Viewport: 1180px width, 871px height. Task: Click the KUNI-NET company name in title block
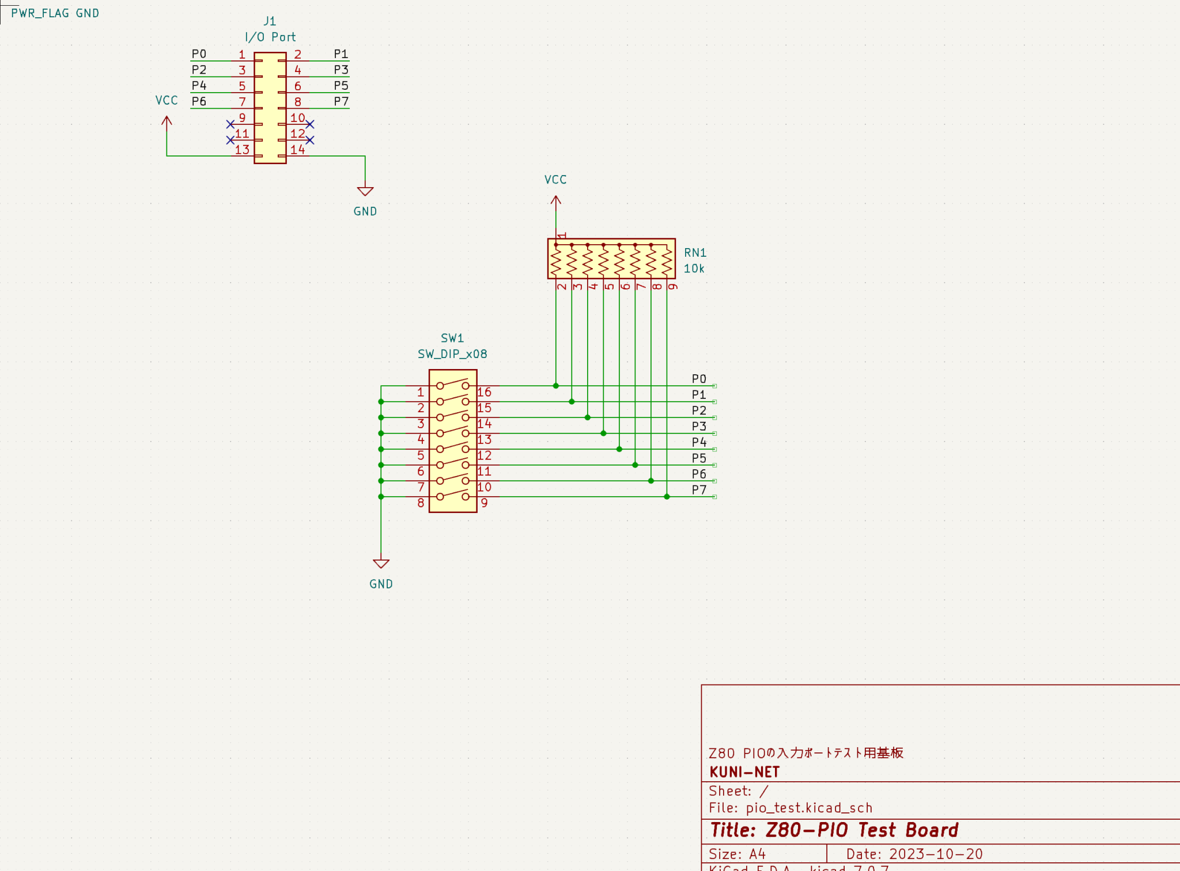(x=745, y=771)
